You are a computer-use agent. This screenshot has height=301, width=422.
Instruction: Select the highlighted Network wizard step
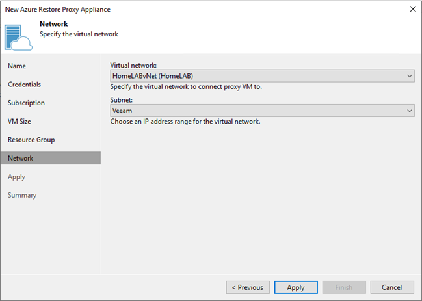click(51, 158)
